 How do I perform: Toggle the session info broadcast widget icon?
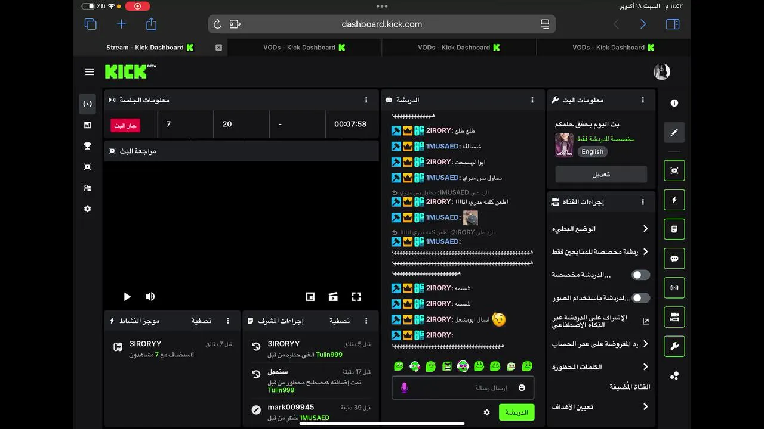[674, 288]
